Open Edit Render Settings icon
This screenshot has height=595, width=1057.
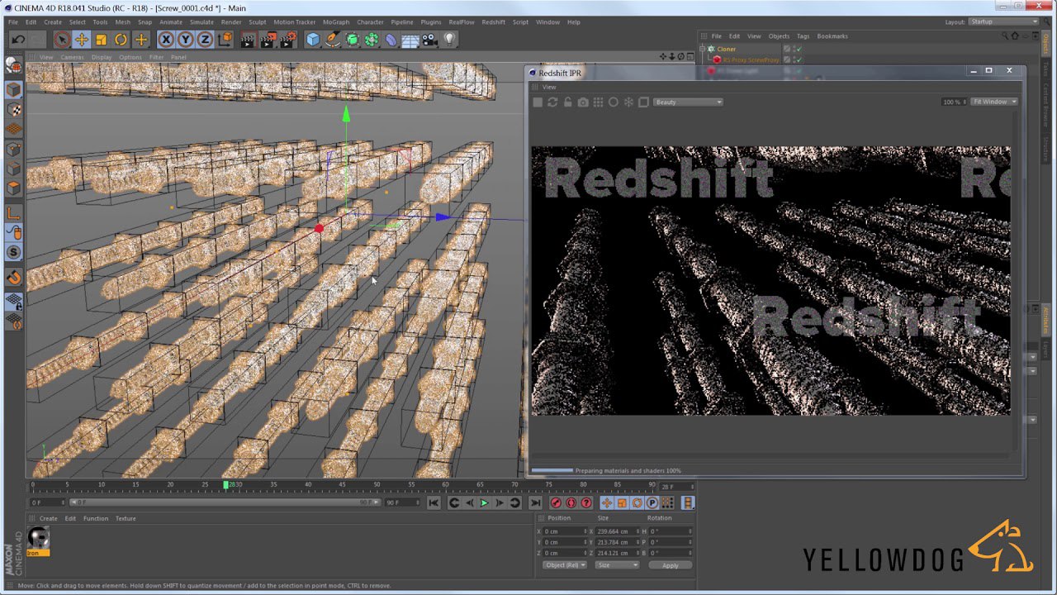pyautogui.click(x=287, y=39)
